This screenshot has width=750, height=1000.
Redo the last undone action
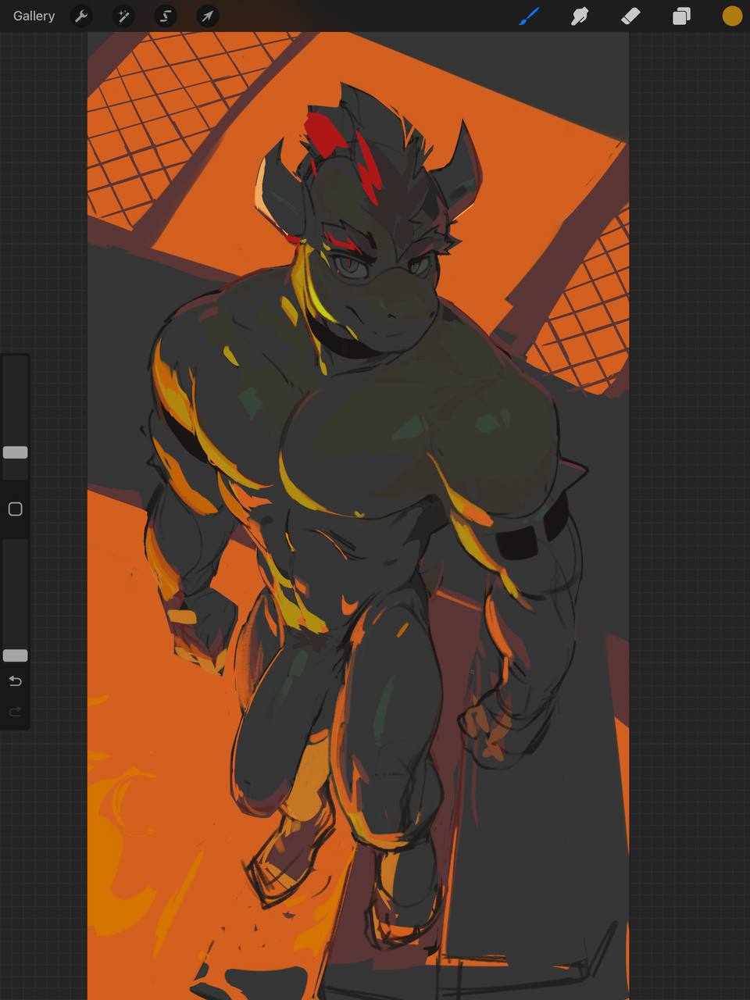(15, 712)
